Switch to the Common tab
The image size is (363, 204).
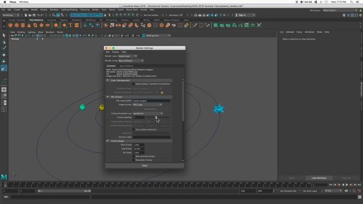tap(111, 66)
